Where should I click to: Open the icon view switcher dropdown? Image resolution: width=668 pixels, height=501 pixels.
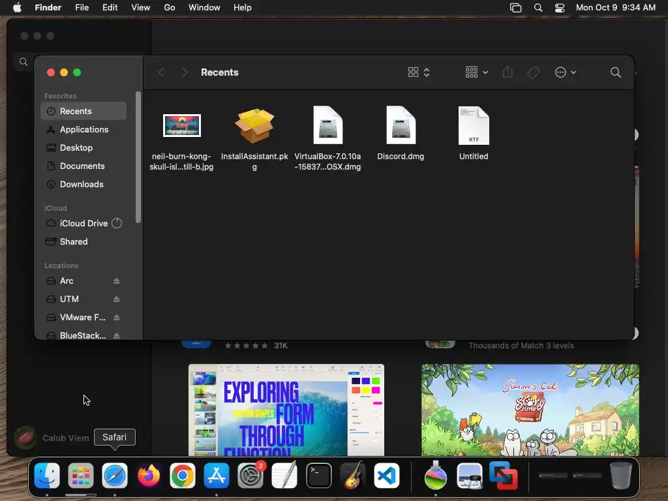click(x=419, y=72)
